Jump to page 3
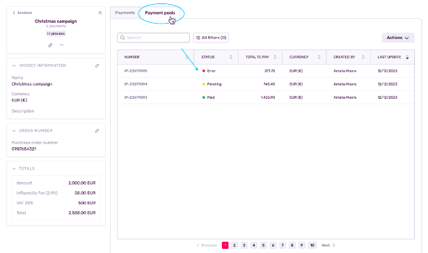Image resolution: width=428 pixels, height=253 pixels. coord(244,245)
